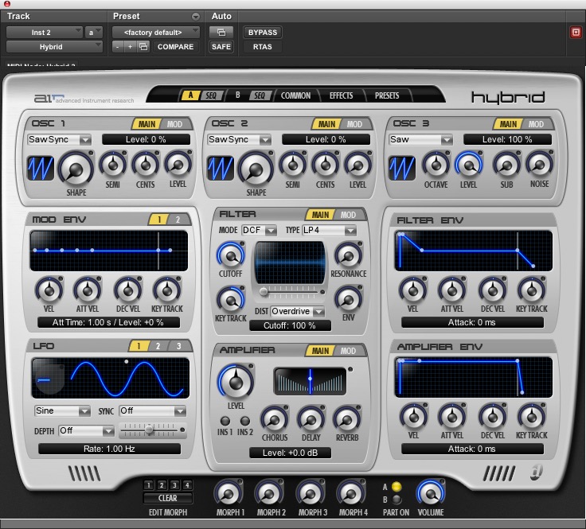The height and width of the screenshot is (529, 586).
Task: Toggle the INS 1 insert button
Action: pyautogui.click(x=225, y=421)
